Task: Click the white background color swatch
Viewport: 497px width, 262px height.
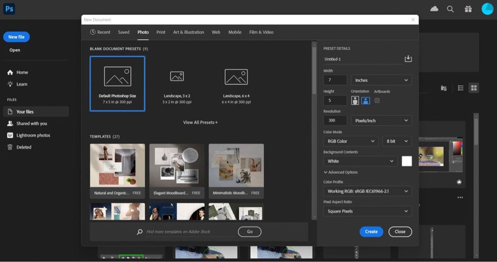Action: pos(407,161)
